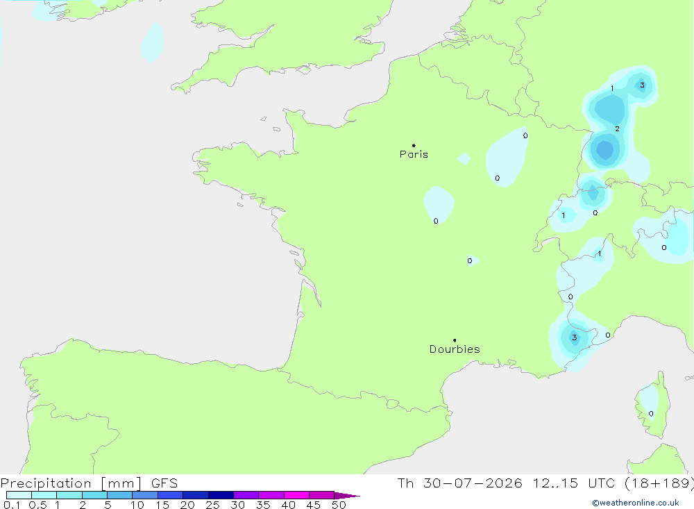Click the Precipitation [mm] GFS title
Viewport: 694px width, 509px height.
point(89,483)
